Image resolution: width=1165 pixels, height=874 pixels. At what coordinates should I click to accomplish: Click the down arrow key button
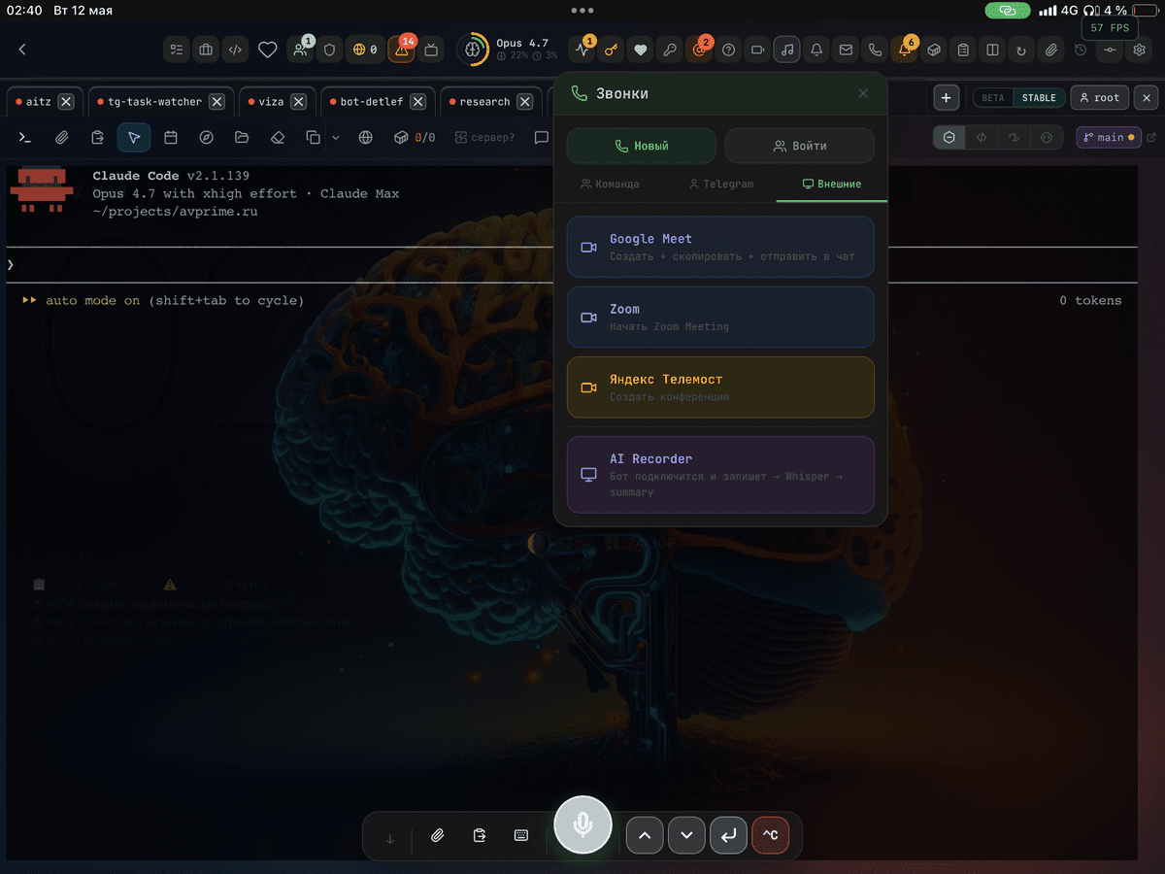coord(686,835)
